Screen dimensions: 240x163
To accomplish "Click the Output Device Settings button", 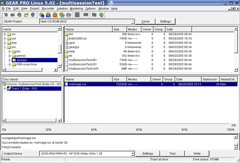I will [147, 153].
